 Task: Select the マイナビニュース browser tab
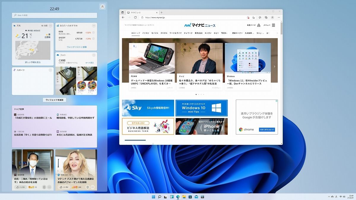[142, 12]
